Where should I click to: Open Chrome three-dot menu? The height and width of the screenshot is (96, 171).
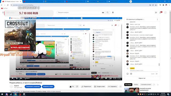(x=169, y=5)
